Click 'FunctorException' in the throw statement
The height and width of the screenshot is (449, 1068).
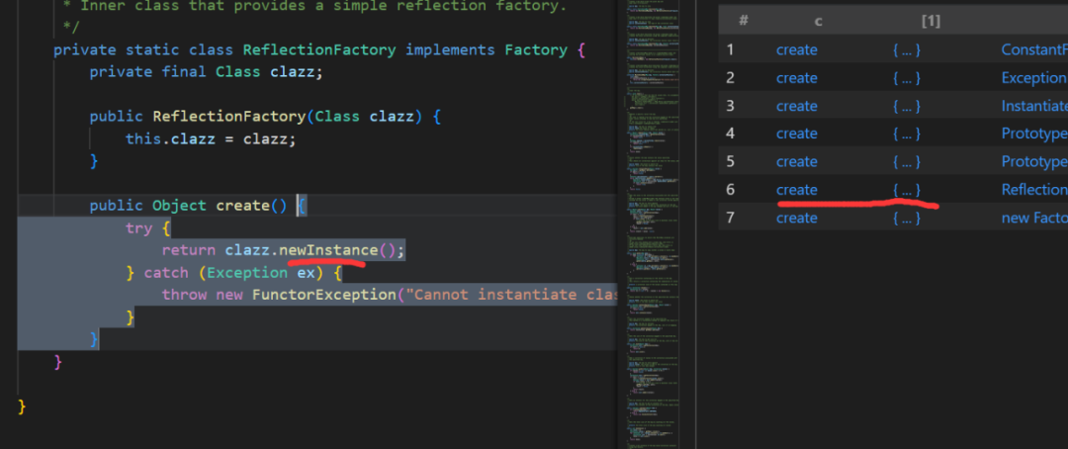(324, 295)
